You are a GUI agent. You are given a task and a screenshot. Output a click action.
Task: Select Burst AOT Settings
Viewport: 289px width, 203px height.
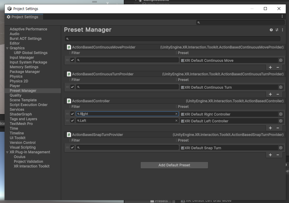[x=26, y=38]
